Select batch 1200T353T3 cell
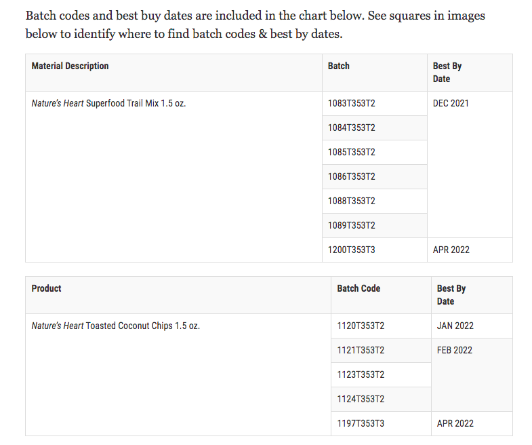 coord(375,250)
